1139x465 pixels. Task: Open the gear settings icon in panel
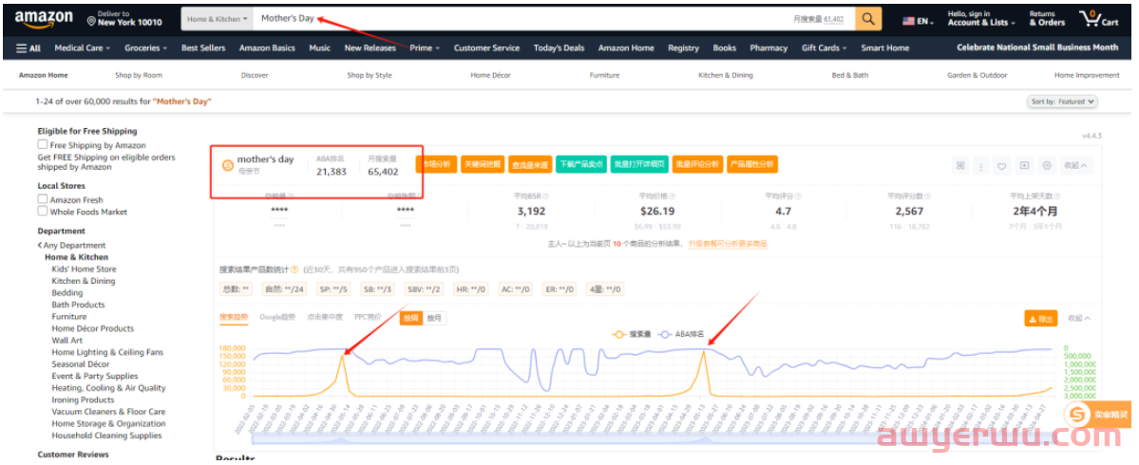tap(1047, 165)
